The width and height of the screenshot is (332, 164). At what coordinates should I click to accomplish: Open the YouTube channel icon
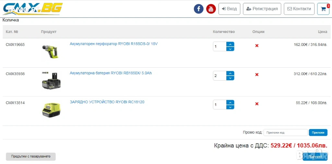(211, 9)
